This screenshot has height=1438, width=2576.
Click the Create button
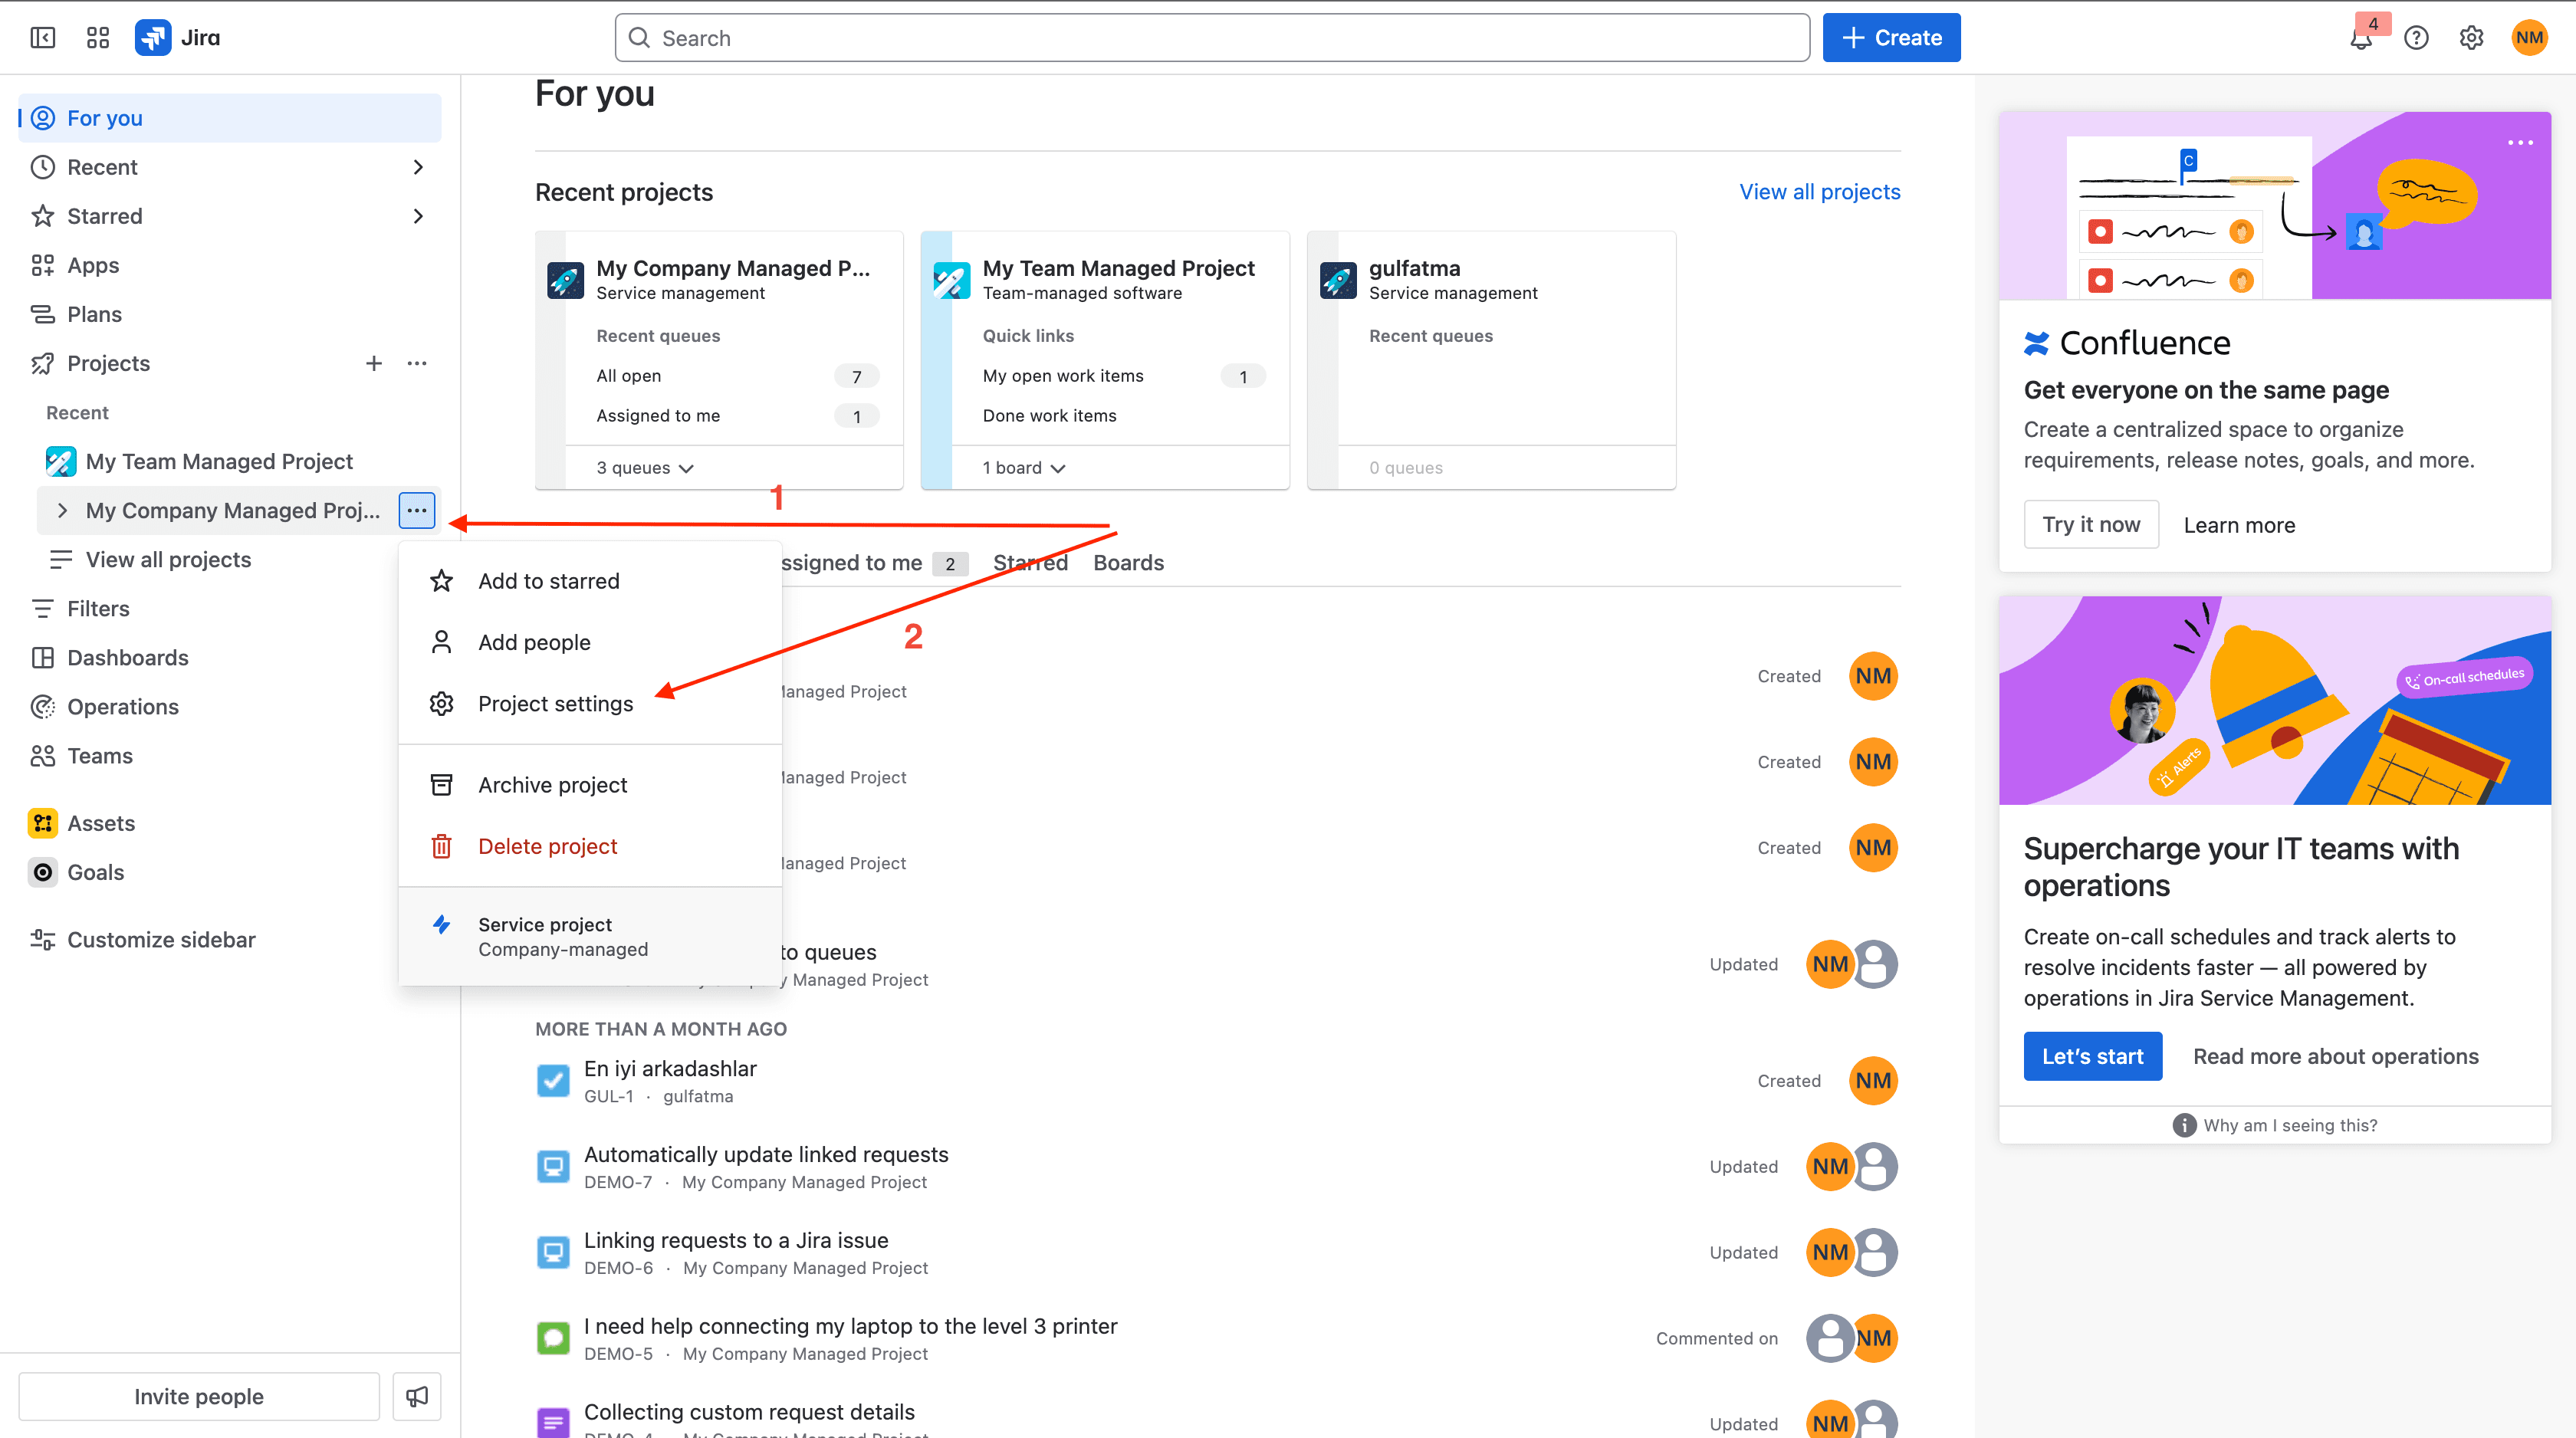coord(1891,38)
